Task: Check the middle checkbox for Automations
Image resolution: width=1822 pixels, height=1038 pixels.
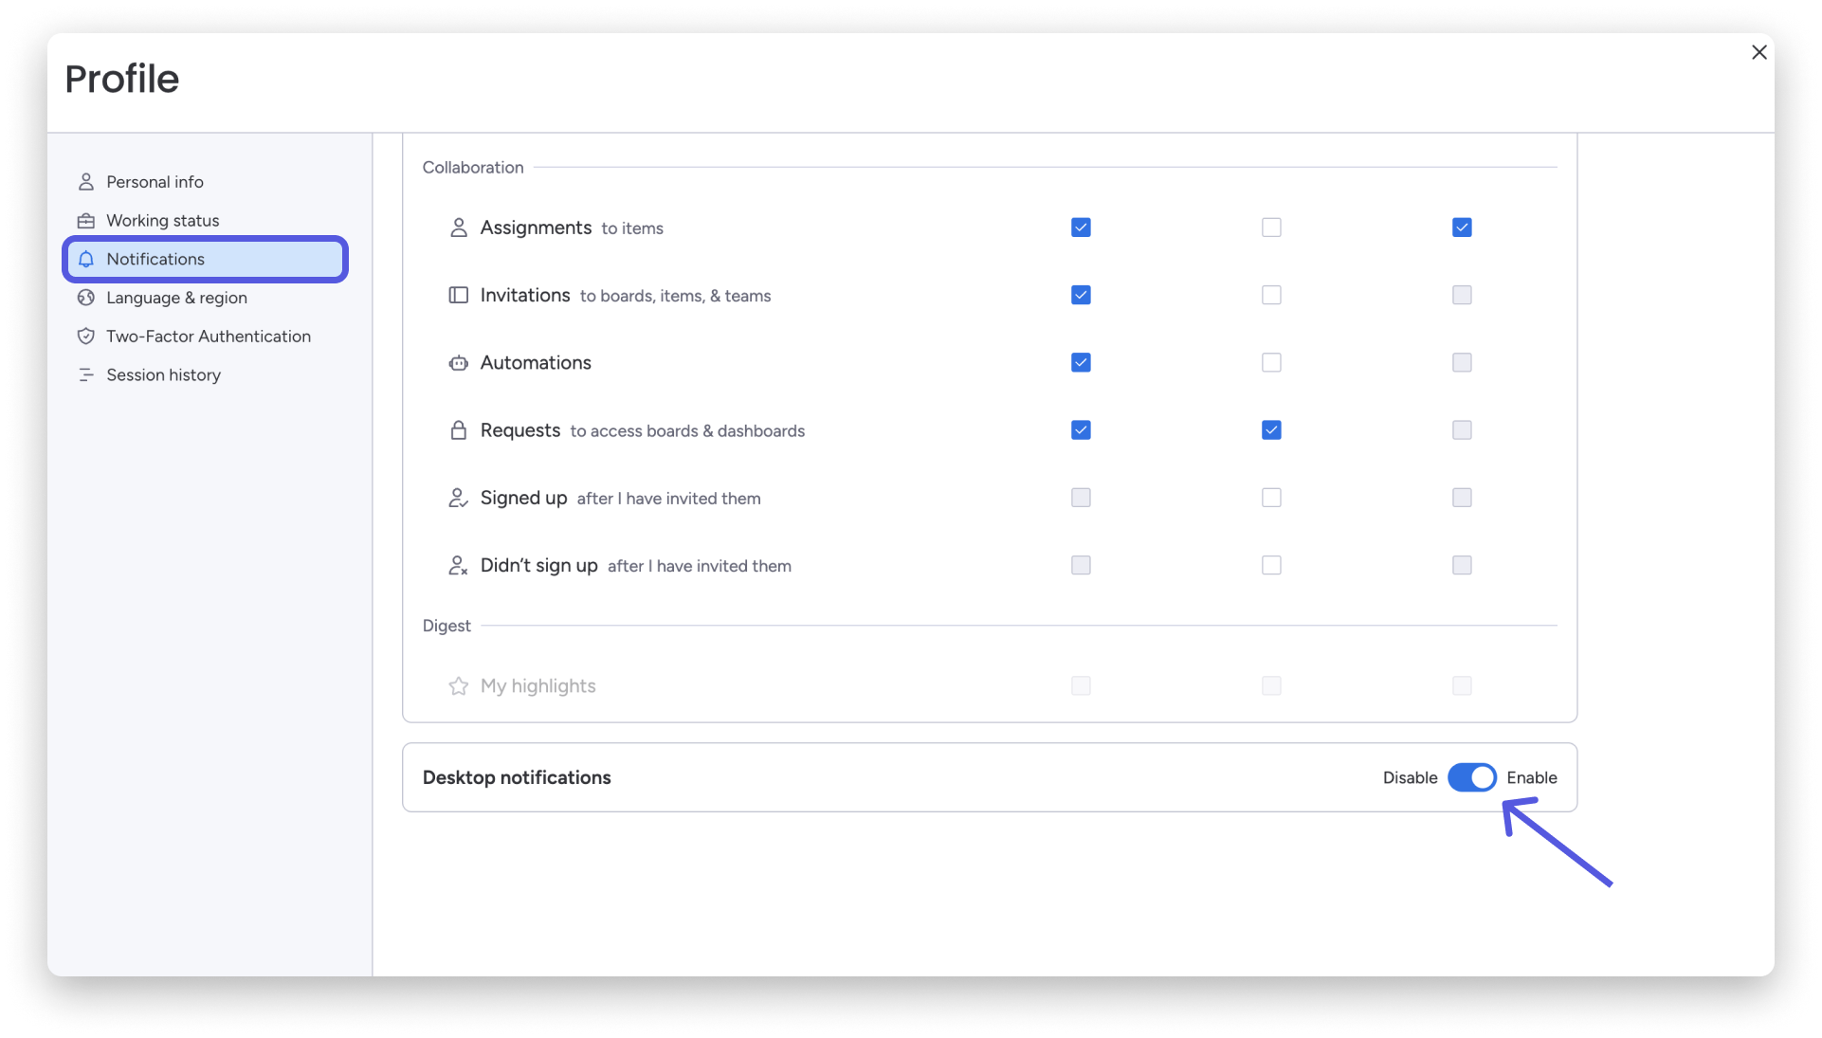Action: (1271, 362)
